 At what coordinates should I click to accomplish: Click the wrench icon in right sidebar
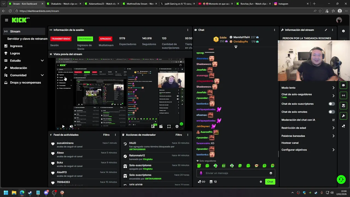point(343,116)
